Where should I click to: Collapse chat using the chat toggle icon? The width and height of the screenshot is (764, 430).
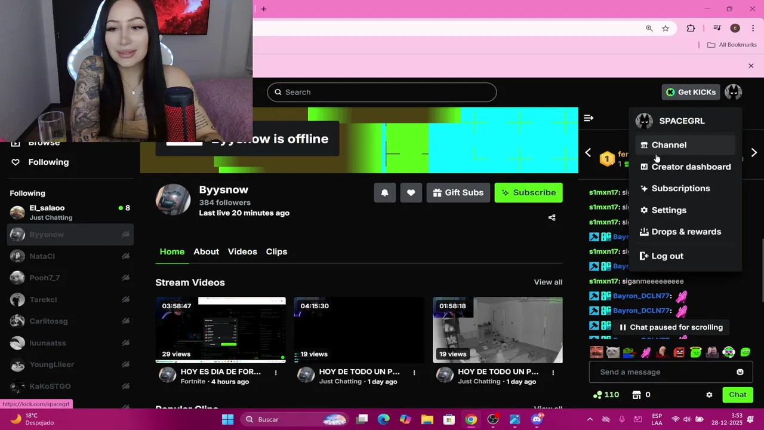pyautogui.click(x=589, y=118)
